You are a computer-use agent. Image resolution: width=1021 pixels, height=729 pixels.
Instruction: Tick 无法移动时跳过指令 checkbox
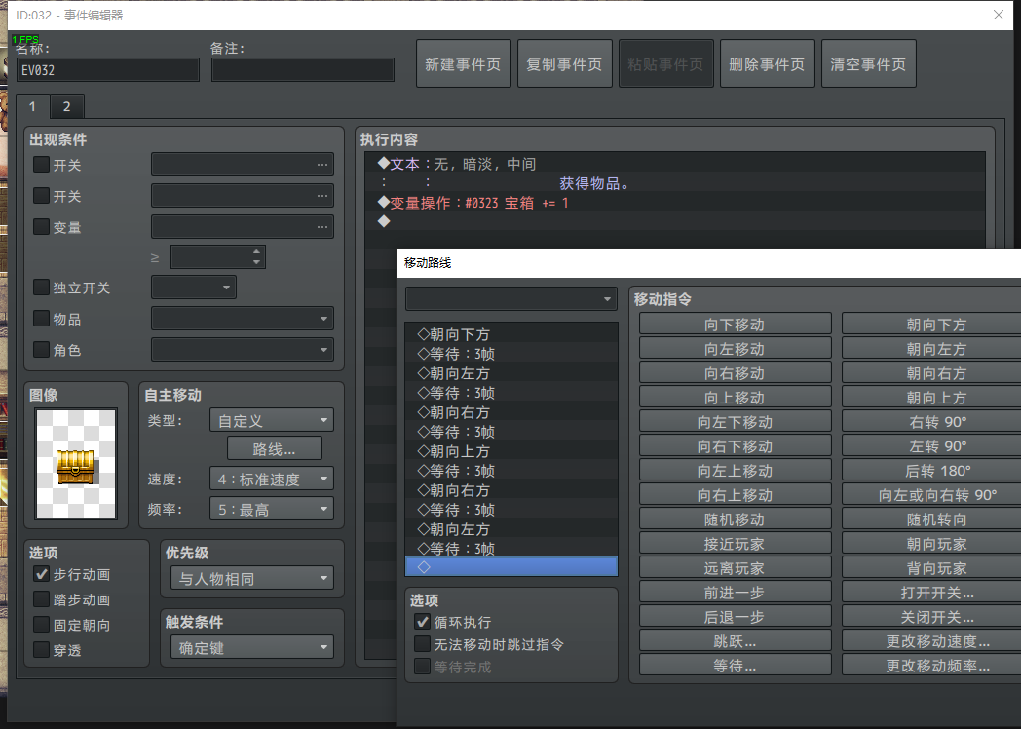tap(422, 644)
